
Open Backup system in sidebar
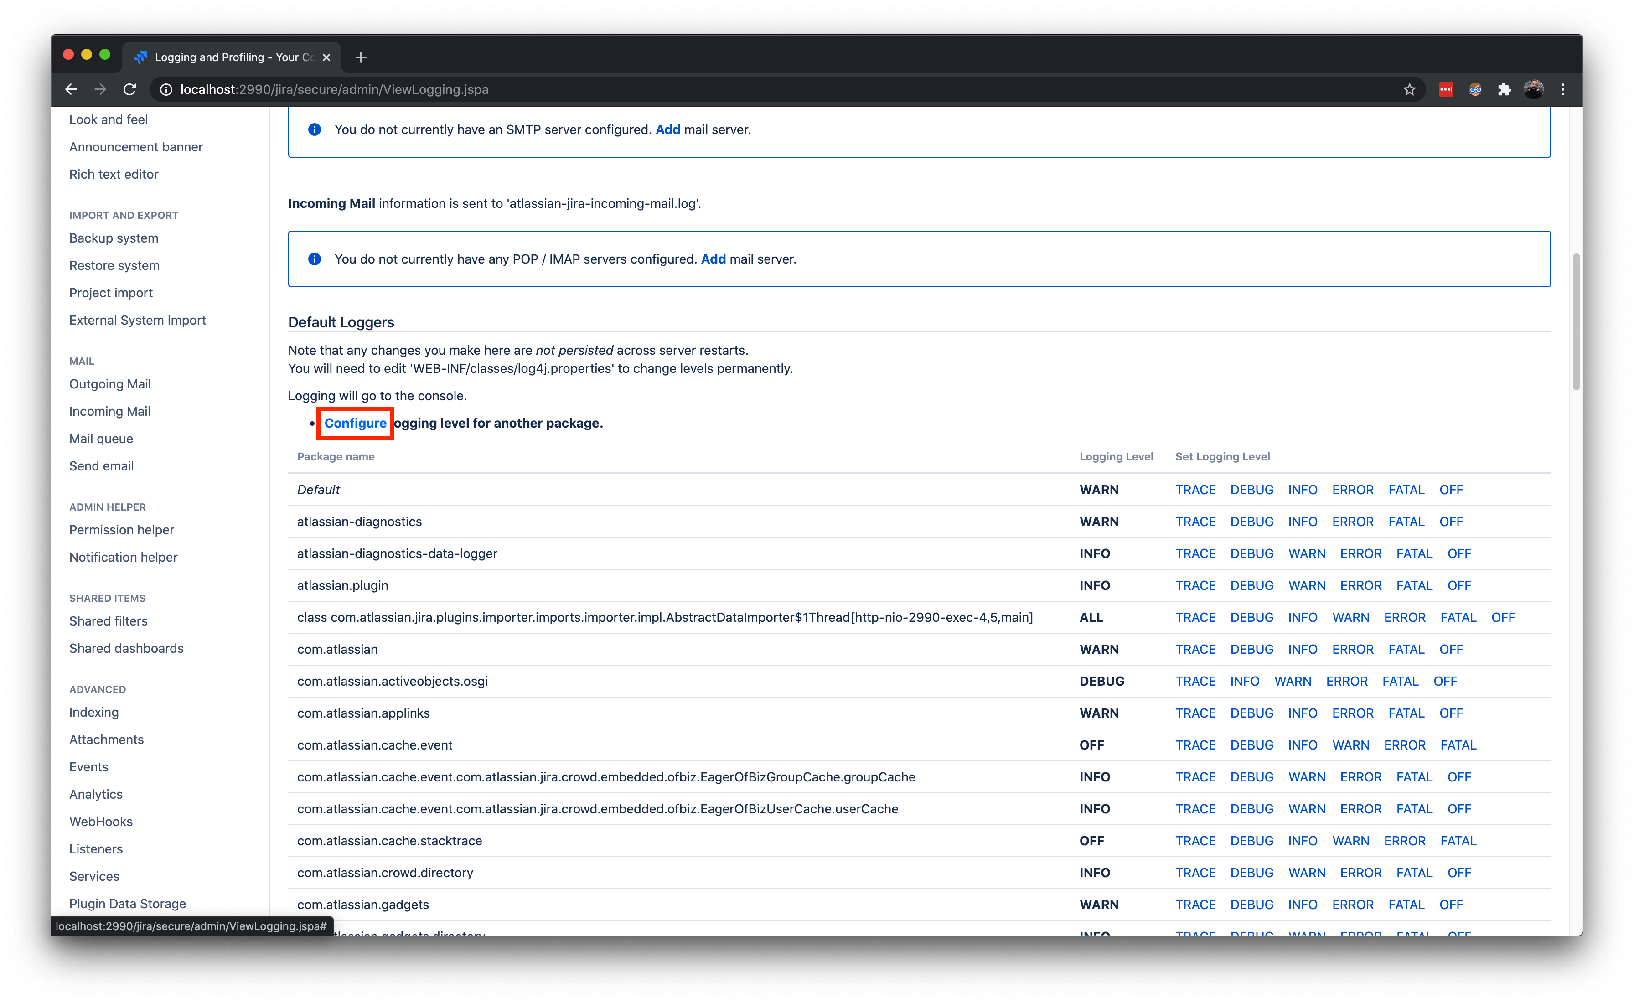coord(114,238)
